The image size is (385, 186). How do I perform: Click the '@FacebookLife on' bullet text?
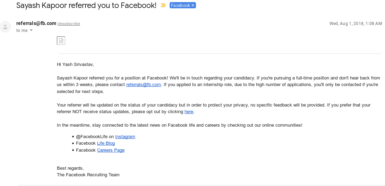[x=95, y=137]
